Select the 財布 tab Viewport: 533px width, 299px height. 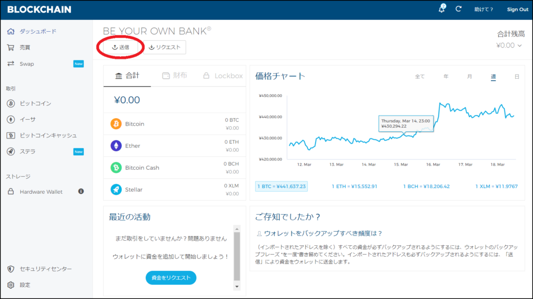175,76
